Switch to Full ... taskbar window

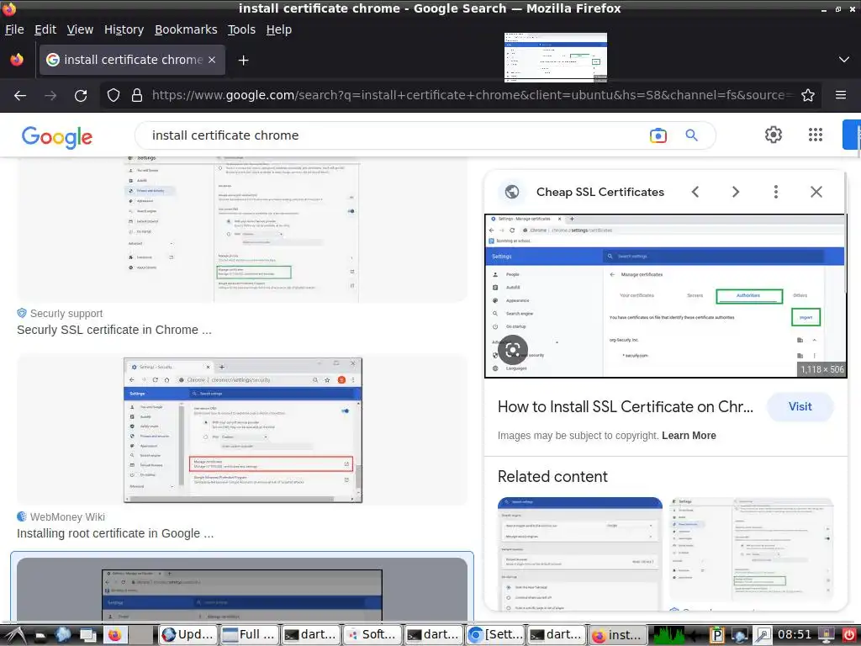pos(249,635)
